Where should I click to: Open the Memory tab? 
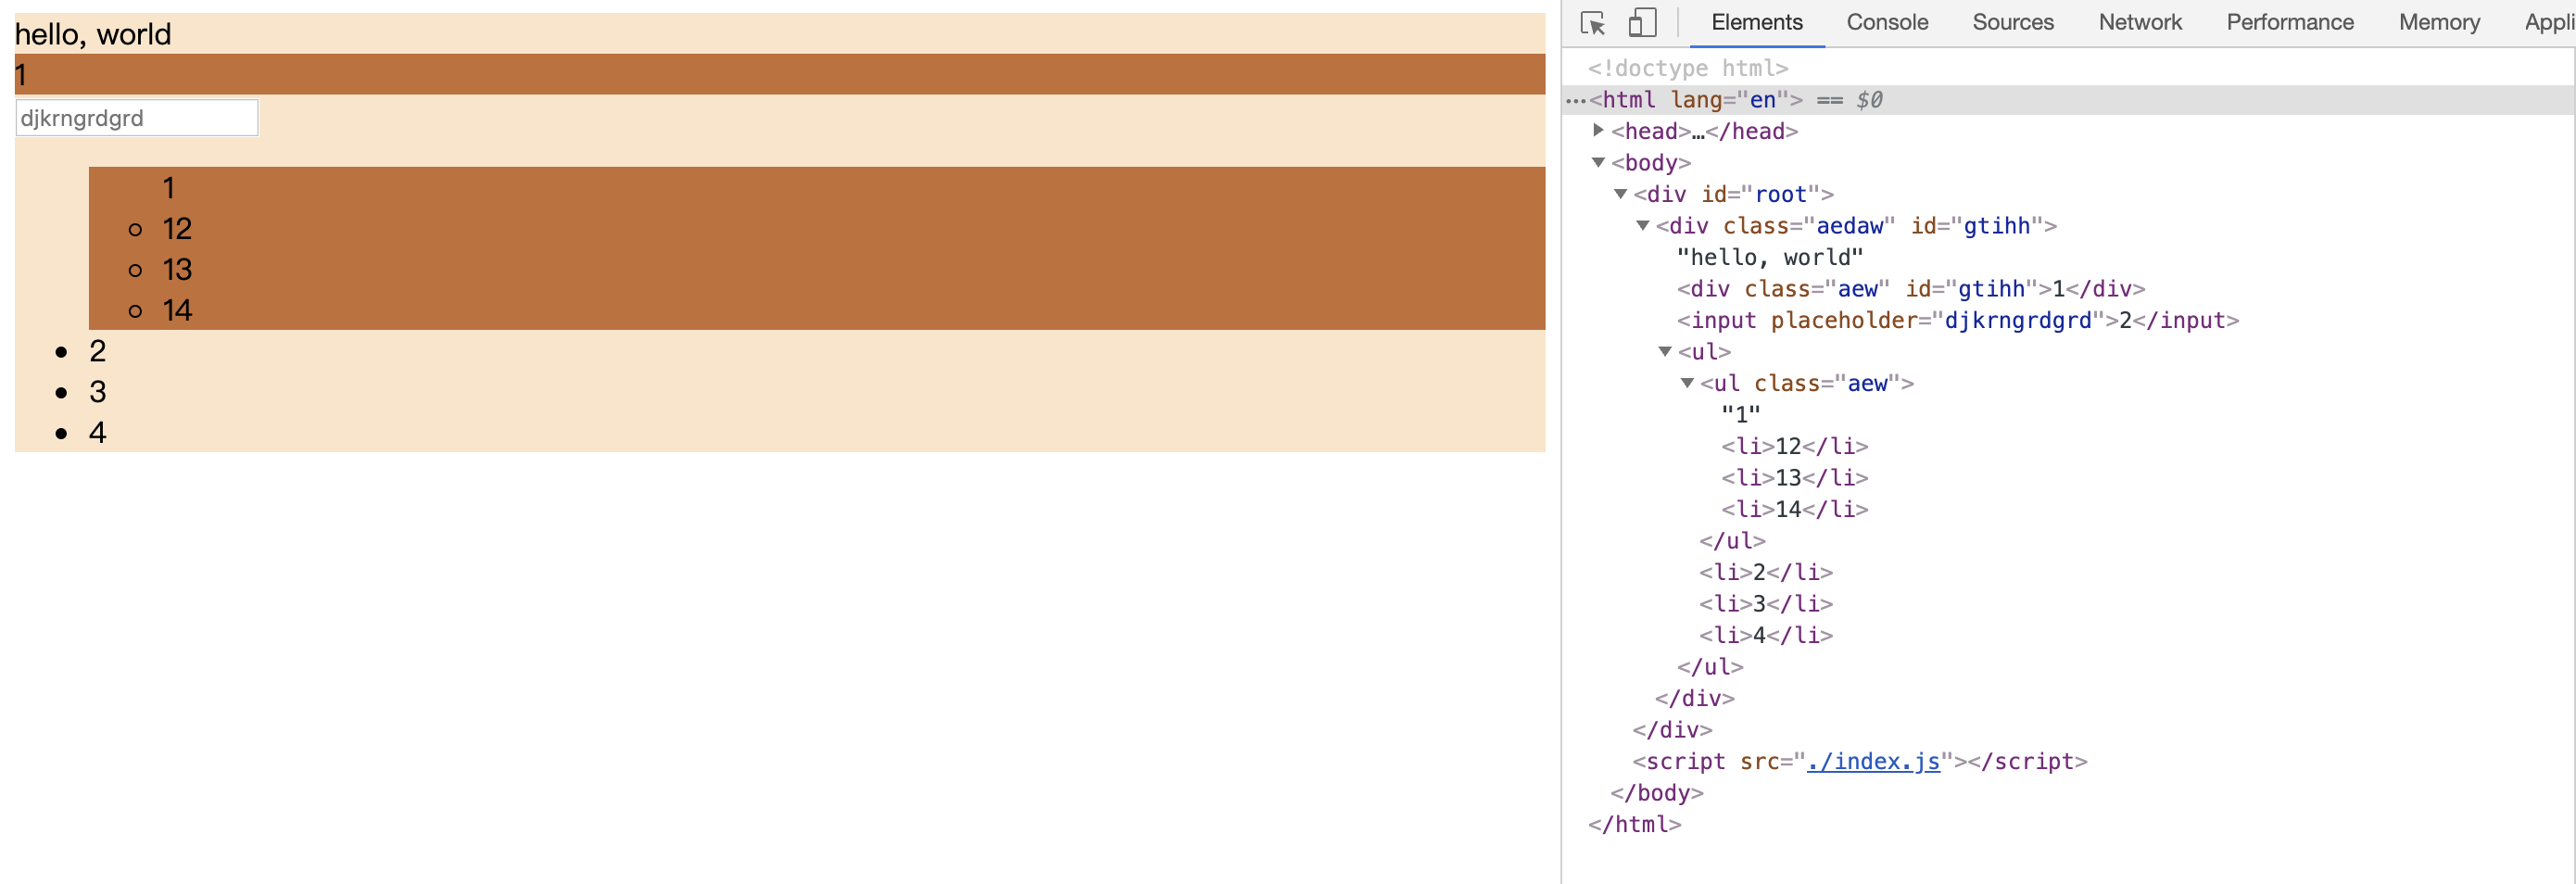coord(2438,23)
